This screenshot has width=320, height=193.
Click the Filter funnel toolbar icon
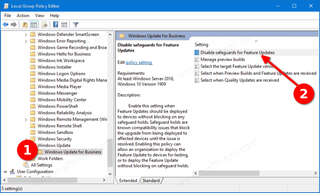click(x=76, y=25)
